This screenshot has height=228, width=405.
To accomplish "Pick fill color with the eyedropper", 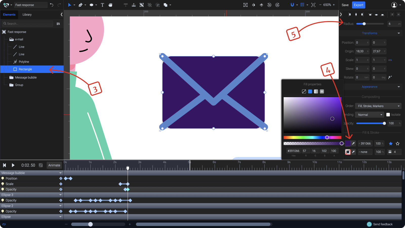I will 353,143.
